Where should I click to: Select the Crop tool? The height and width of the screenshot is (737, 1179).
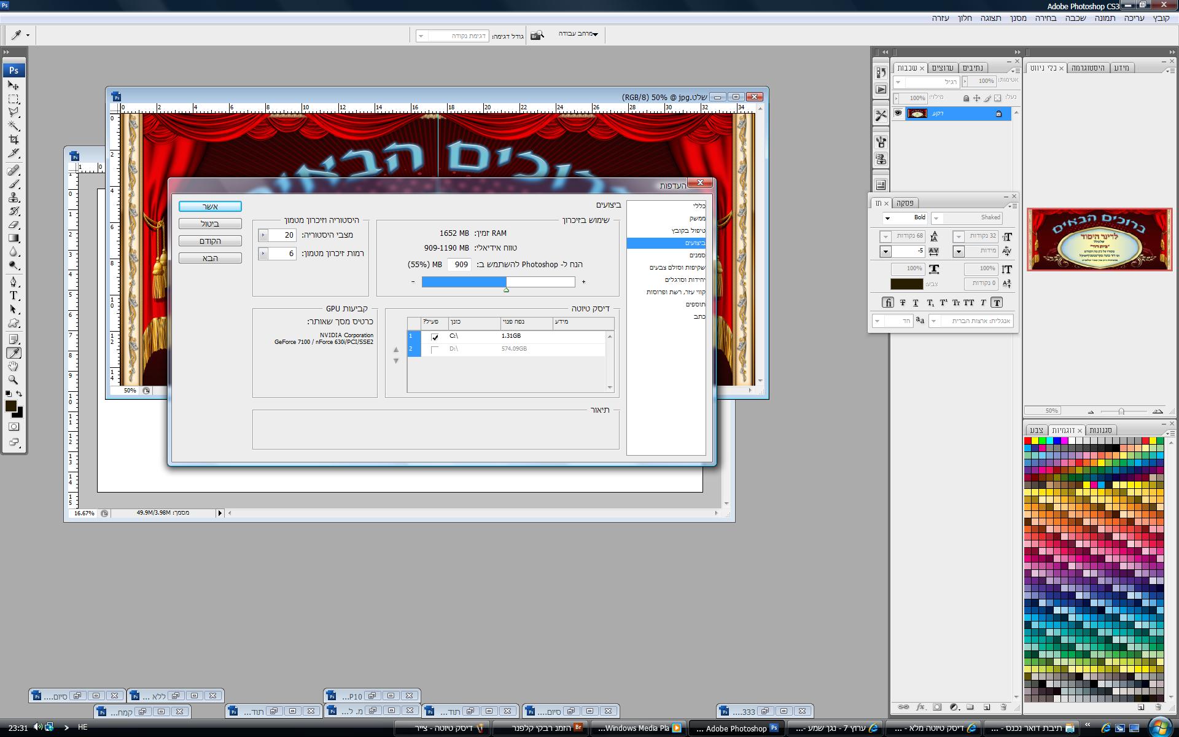point(14,139)
